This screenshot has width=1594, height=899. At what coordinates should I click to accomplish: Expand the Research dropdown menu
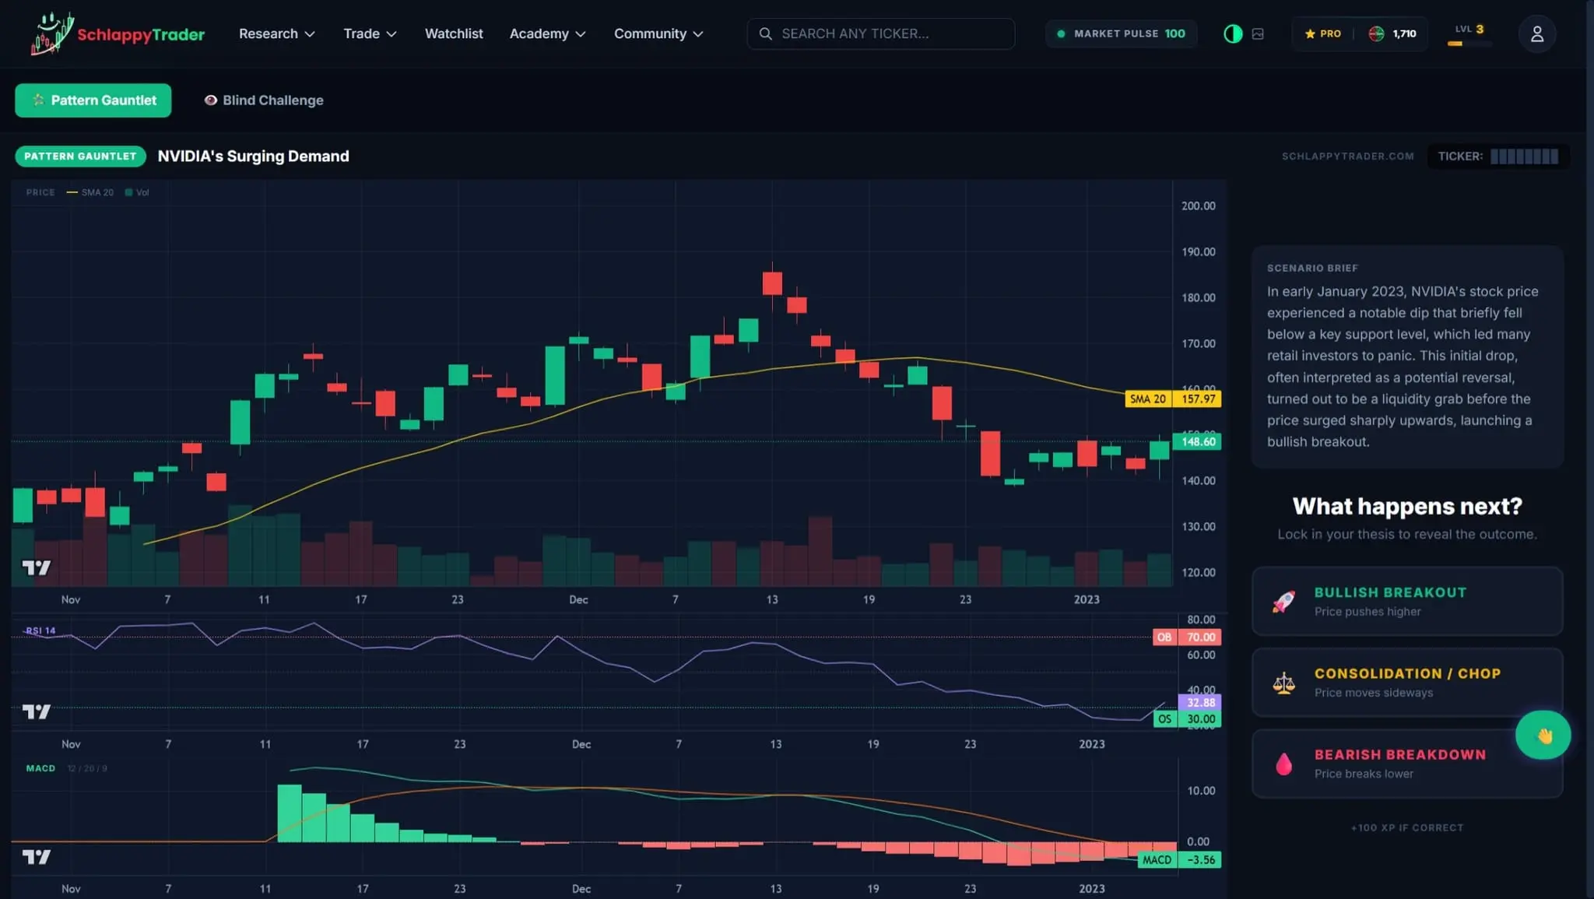pos(276,33)
